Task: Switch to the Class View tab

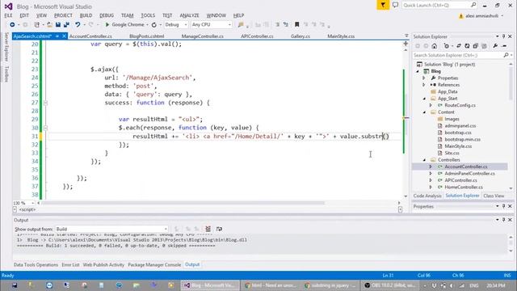Action: (494, 196)
